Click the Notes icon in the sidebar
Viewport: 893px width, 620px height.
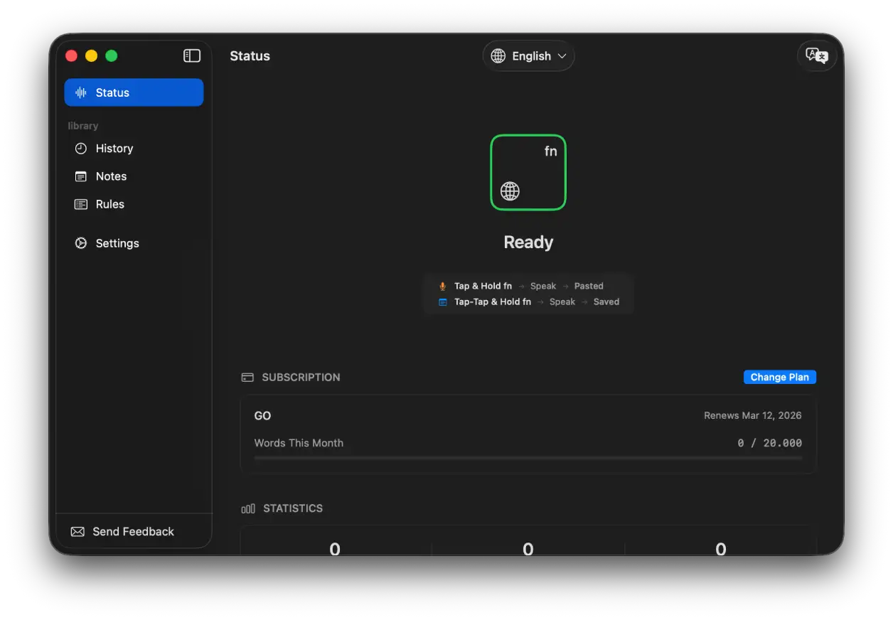pos(81,176)
